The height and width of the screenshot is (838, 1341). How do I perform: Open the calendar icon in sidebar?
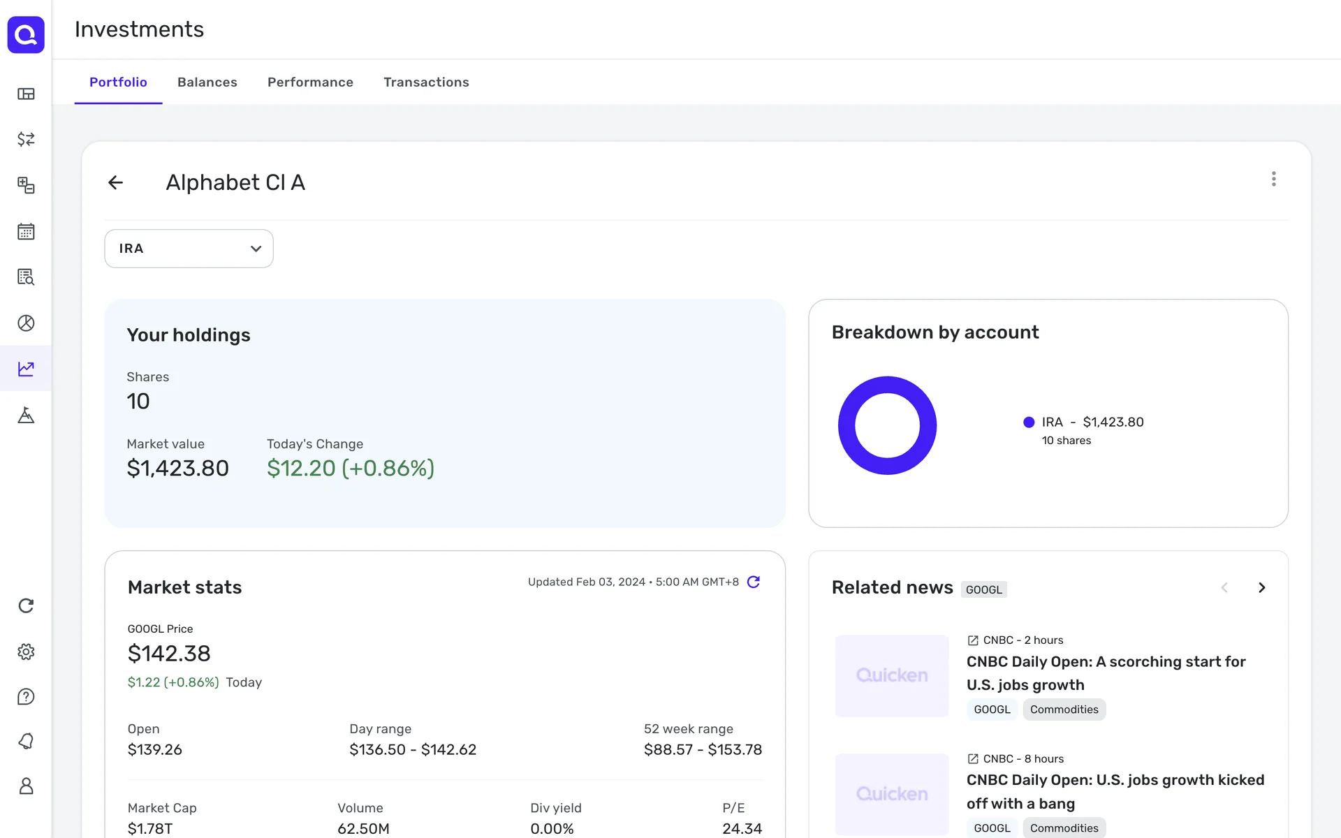coord(26,231)
